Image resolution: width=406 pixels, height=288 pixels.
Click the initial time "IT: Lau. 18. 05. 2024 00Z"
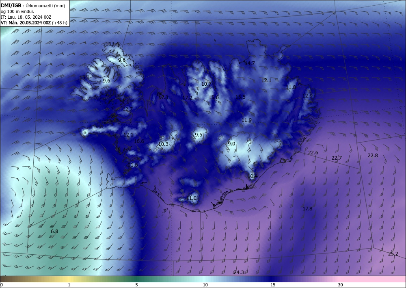tap(26, 17)
